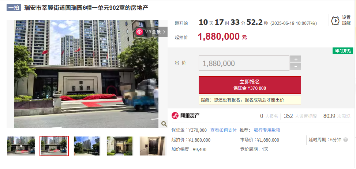This screenshot has width=356, height=169.
Task: Click the main property photo
Action: (x=86, y=74)
